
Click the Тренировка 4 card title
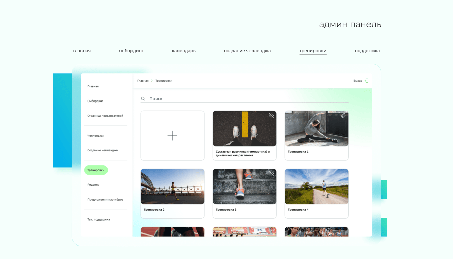(x=298, y=210)
